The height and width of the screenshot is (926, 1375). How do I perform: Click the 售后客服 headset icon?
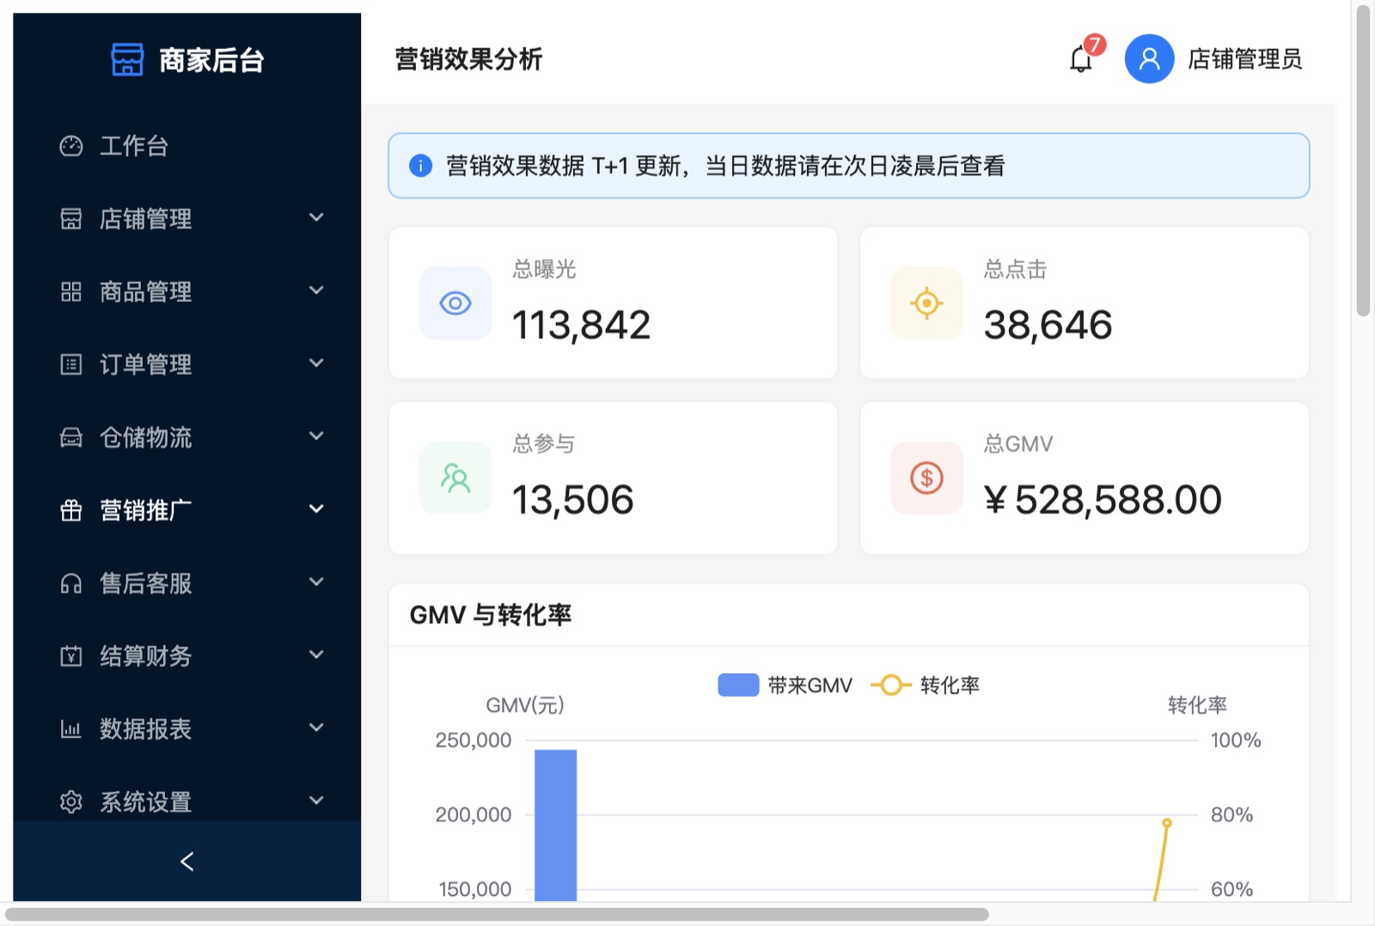(x=71, y=584)
